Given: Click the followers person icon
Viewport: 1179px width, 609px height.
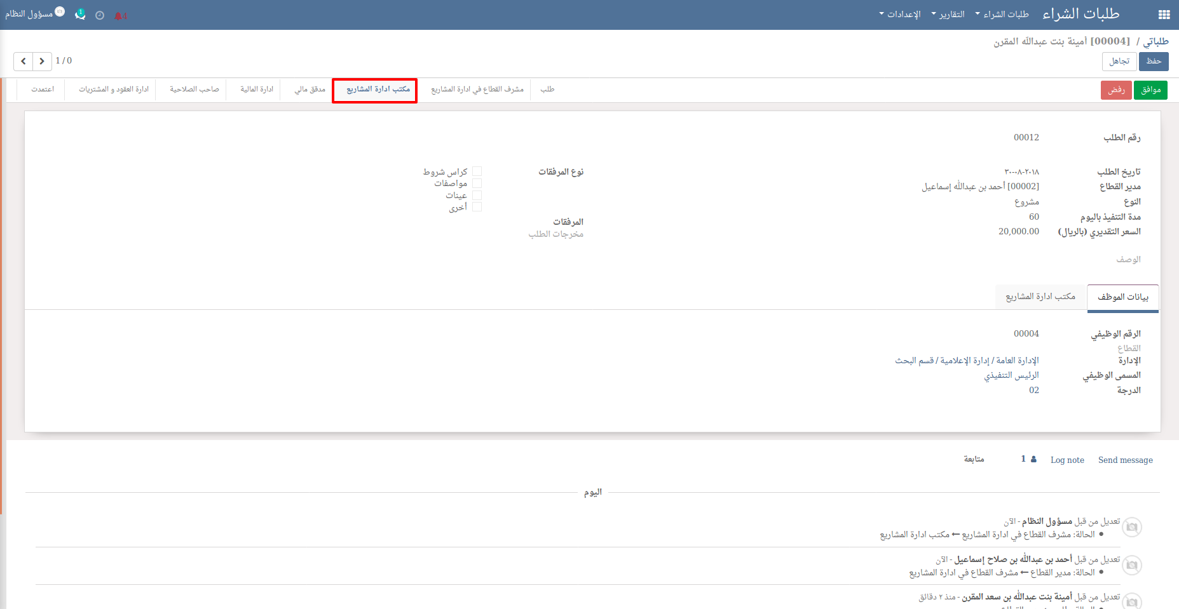Looking at the screenshot, I should pyautogui.click(x=1033, y=459).
